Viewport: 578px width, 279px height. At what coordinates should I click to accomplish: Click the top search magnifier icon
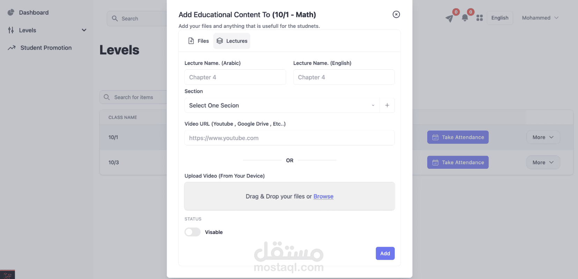(x=115, y=18)
